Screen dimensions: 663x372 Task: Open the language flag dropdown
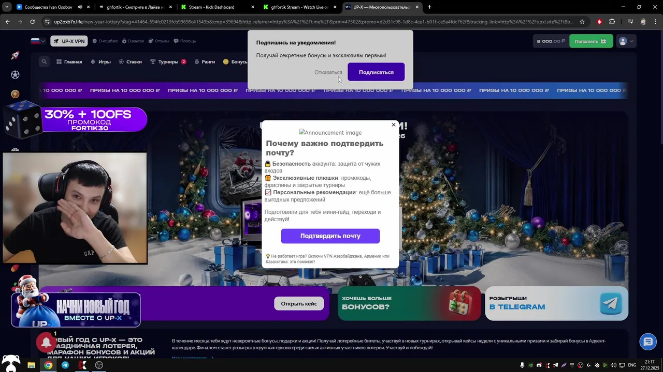pyautogui.click(x=38, y=41)
